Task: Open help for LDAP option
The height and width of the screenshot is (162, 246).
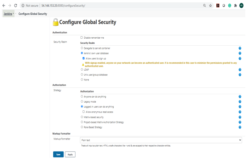Action: coord(240,70)
